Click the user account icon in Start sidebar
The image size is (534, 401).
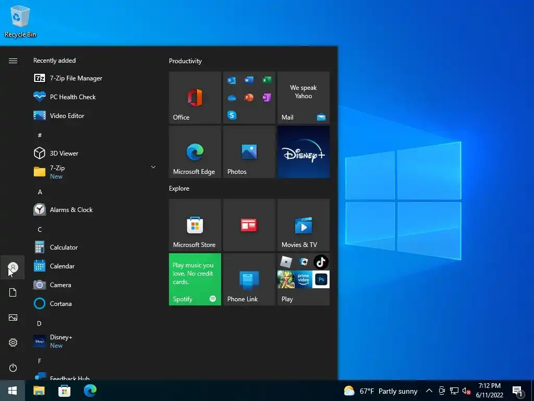(13, 267)
